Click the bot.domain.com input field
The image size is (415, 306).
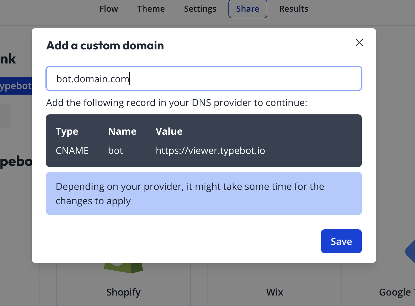[204, 78]
